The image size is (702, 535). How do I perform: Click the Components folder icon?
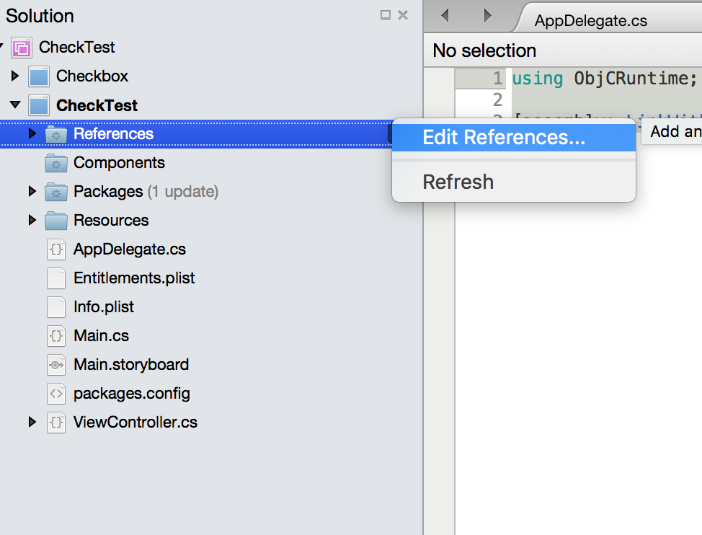tap(55, 163)
